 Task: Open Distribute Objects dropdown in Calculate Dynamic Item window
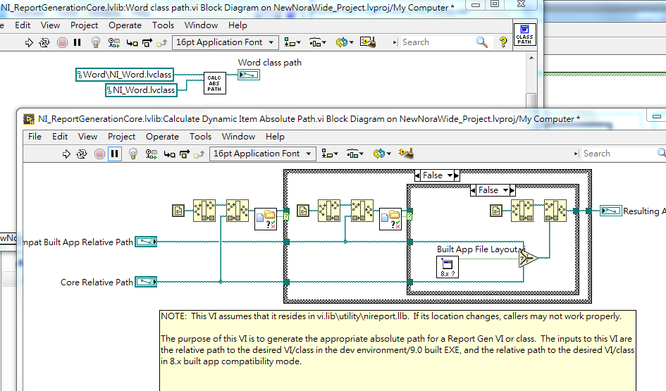click(x=354, y=154)
